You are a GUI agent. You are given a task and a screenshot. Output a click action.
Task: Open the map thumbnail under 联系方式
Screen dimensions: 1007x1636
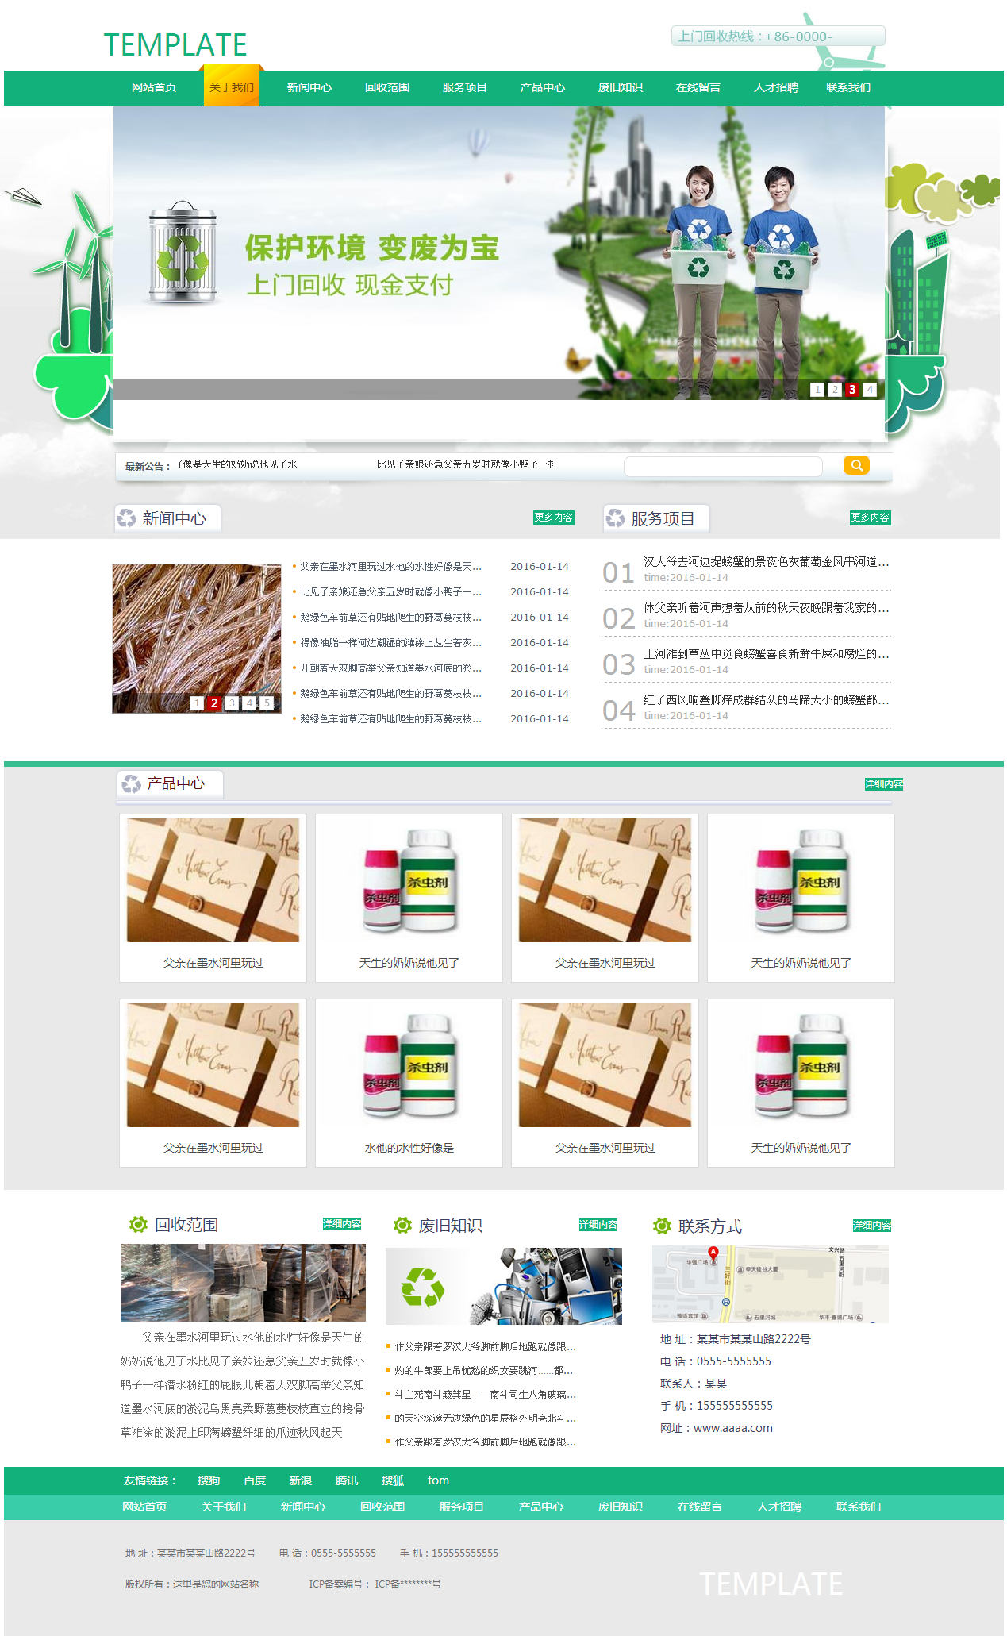tap(770, 1284)
